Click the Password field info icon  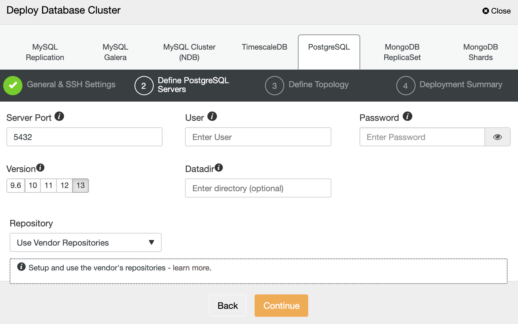[x=408, y=116]
